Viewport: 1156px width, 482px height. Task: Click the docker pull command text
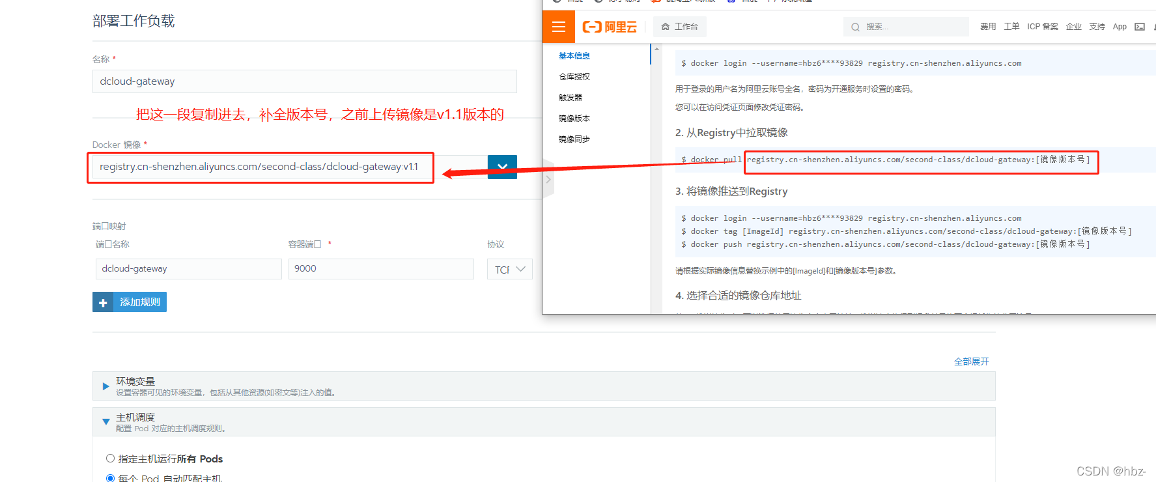pyautogui.click(x=886, y=160)
